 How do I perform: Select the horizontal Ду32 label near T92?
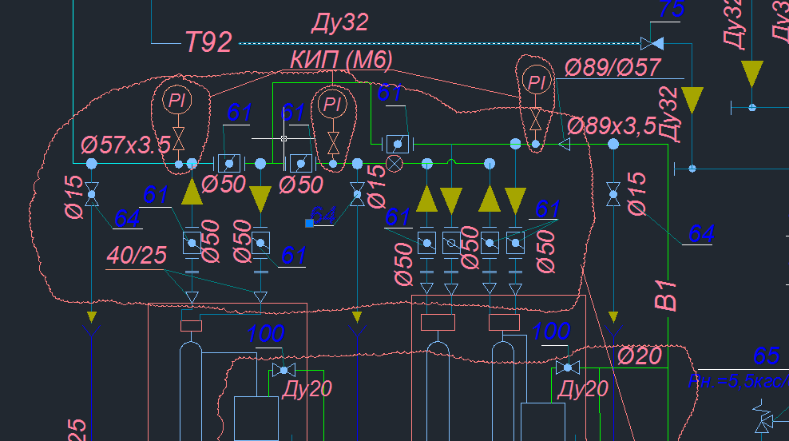(x=339, y=22)
